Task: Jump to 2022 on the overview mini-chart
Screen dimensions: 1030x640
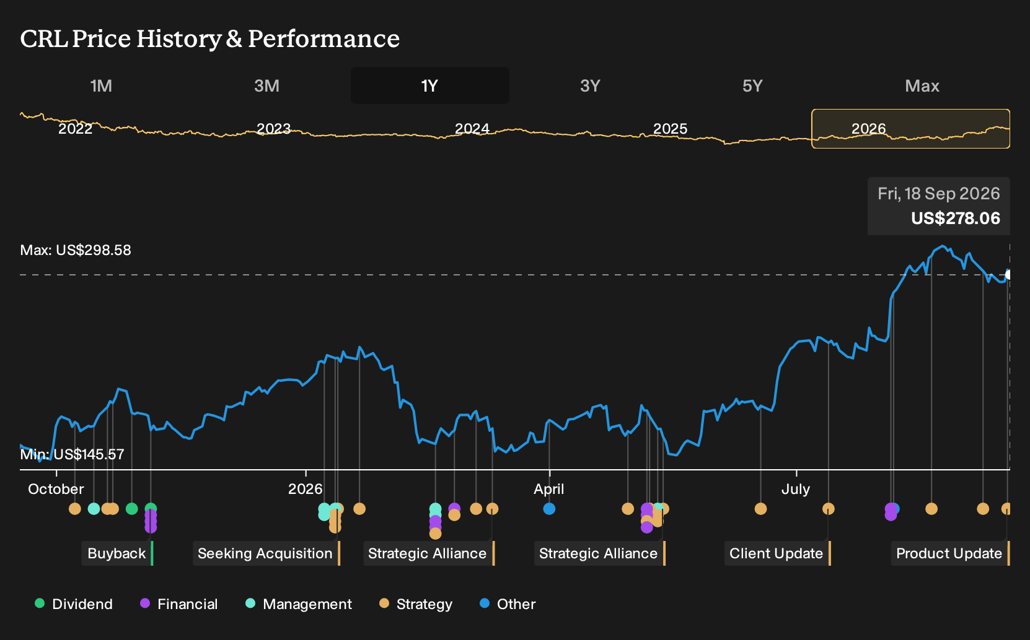Action: click(75, 129)
